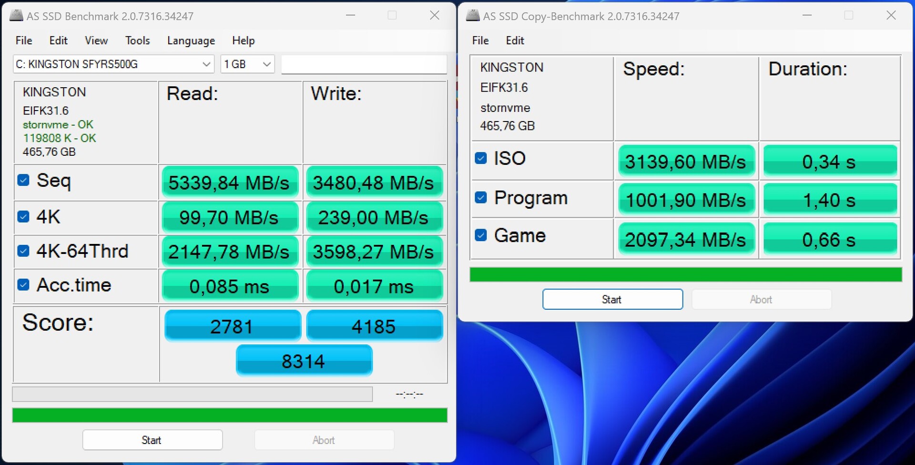Click Abort button in Copy-Benchmark window
Viewport: 915px width, 465px height.
coord(762,299)
